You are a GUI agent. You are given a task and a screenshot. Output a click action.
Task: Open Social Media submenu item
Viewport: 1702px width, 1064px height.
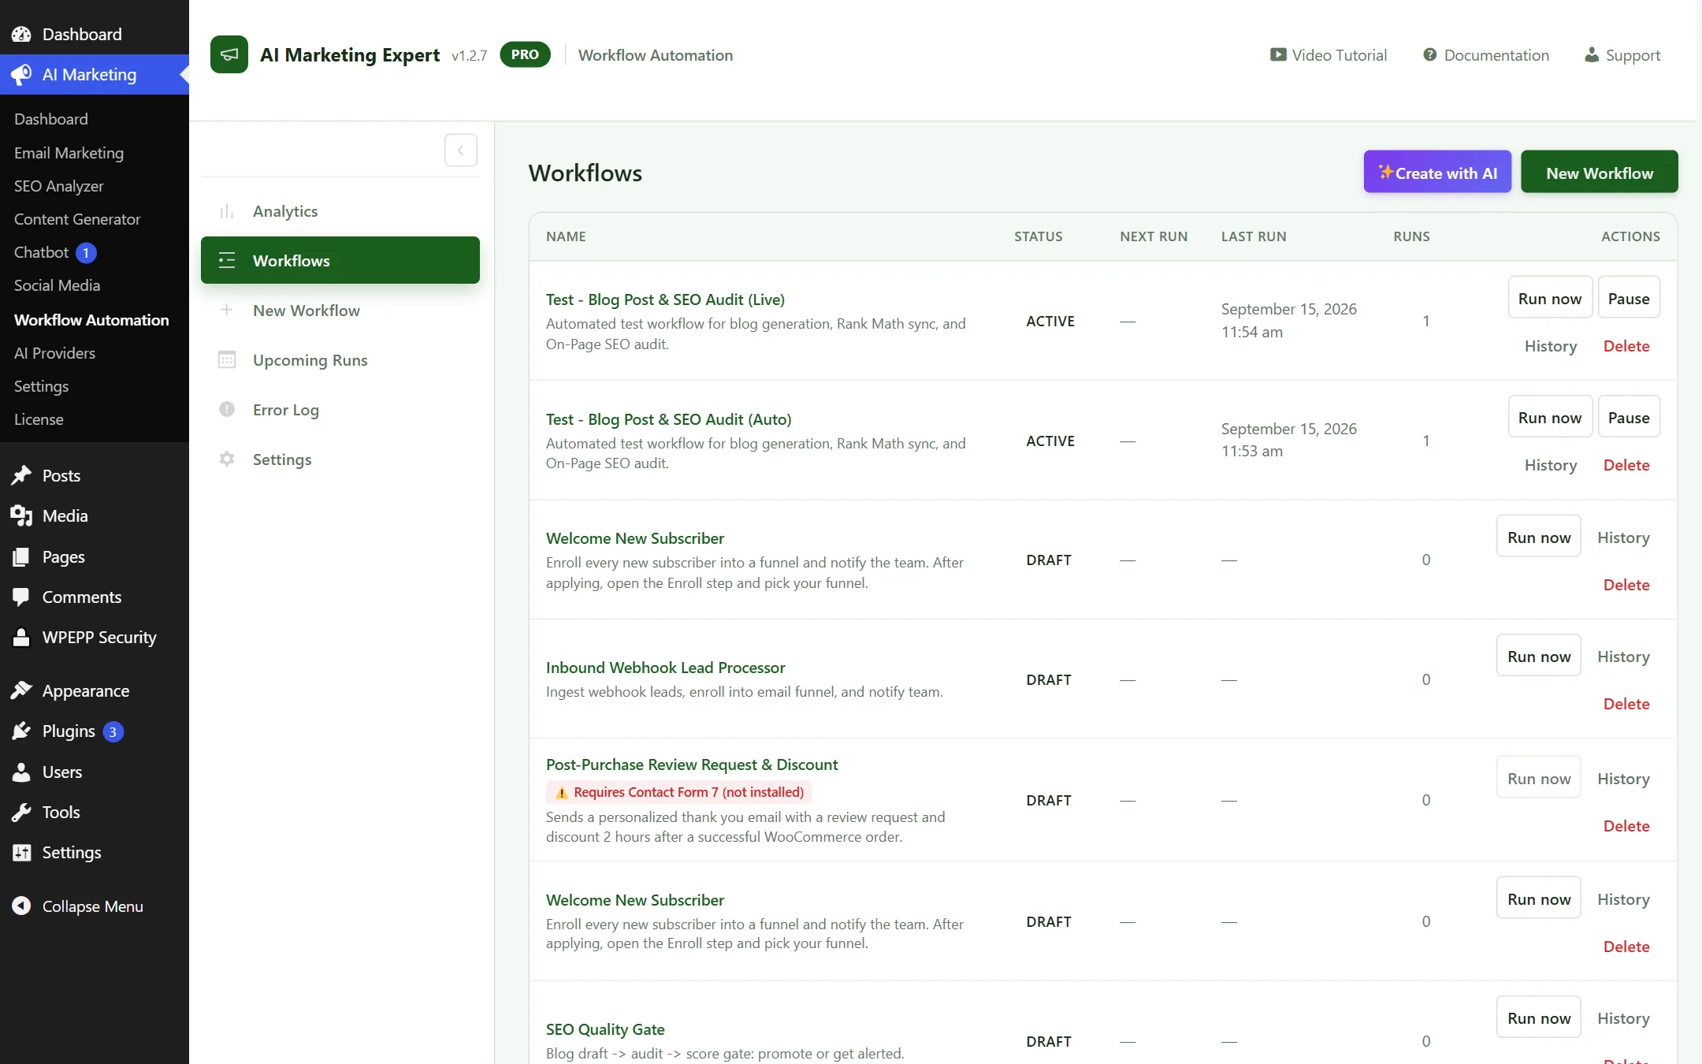point(57,285)
